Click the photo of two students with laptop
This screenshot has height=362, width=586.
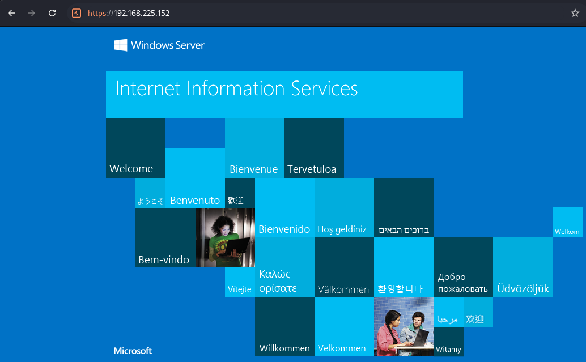404,326
